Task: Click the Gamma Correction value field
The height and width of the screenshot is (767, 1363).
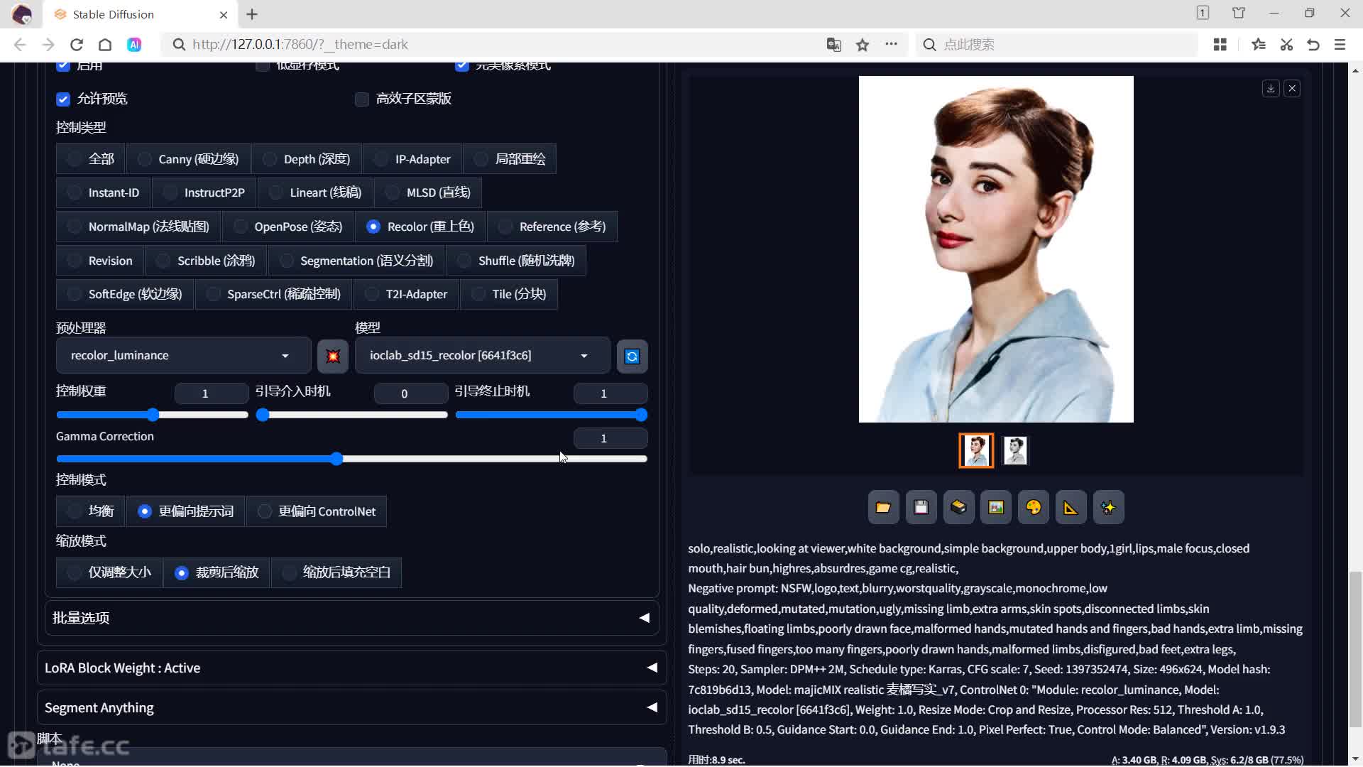Action: (x=610, y=438)
